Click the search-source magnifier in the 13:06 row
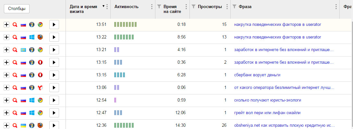This screenshot has width=353, height=129. click(x=15, y=88)
